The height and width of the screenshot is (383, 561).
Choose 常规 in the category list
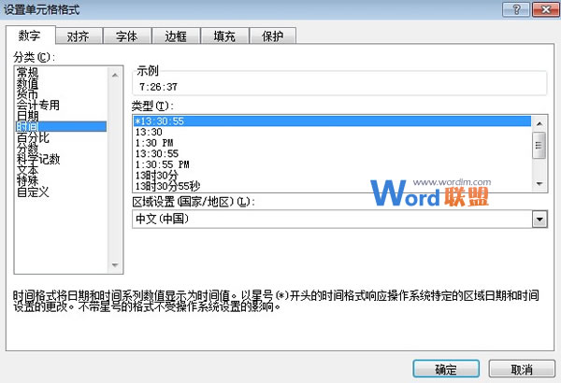point(28,72)
